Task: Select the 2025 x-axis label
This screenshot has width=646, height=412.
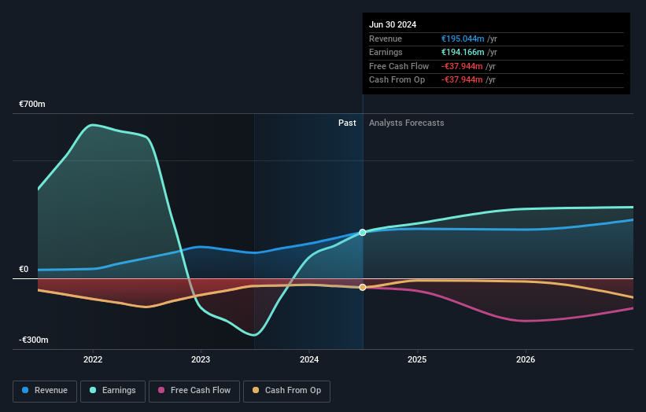Action: pyautogui.click(x=417, y=359)
